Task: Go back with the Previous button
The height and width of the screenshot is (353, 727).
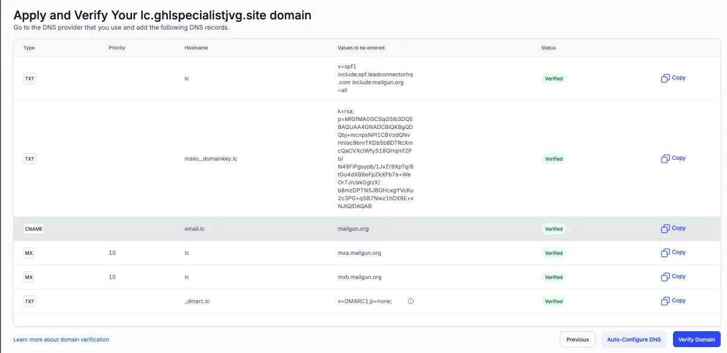Action: (577, 340)
